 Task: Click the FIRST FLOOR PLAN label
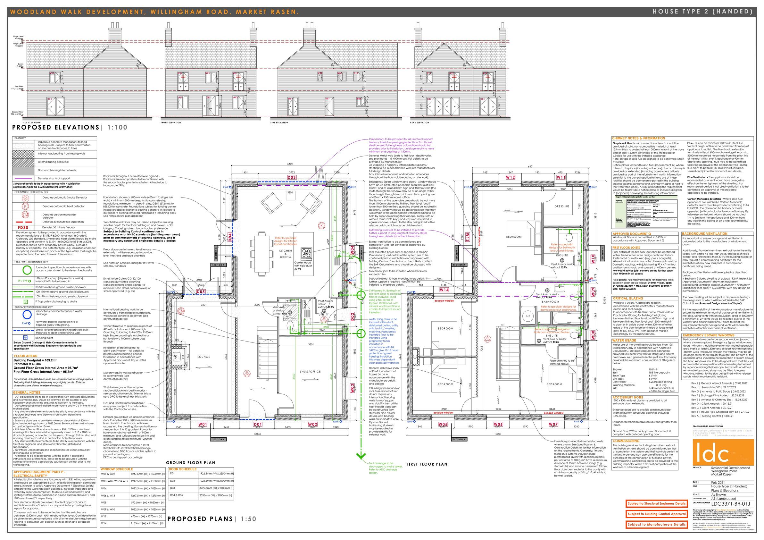427,464
